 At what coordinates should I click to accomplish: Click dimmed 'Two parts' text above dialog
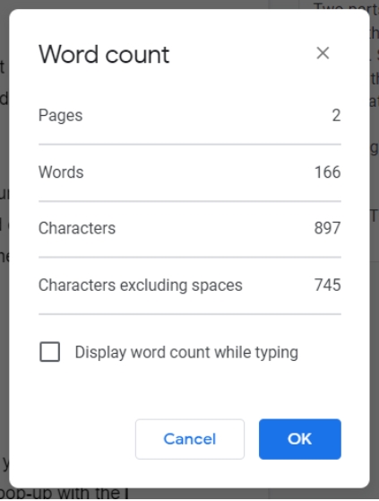click(346, 6)
